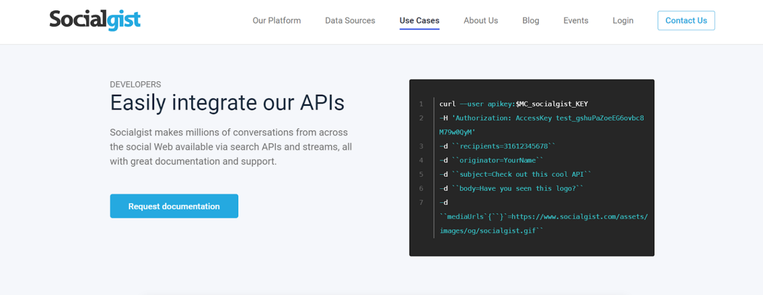Click the Request documentation button
763x295 pixels.
[174, 206]
